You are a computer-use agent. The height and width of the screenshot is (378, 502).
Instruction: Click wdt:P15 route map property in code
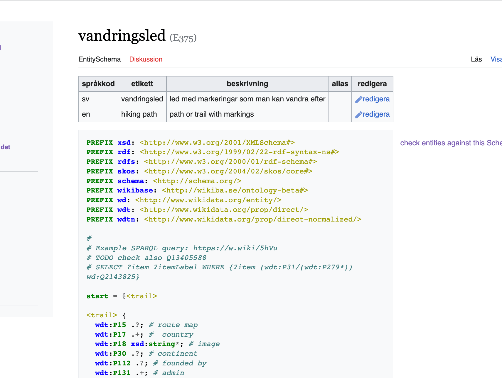pos(110,325)
